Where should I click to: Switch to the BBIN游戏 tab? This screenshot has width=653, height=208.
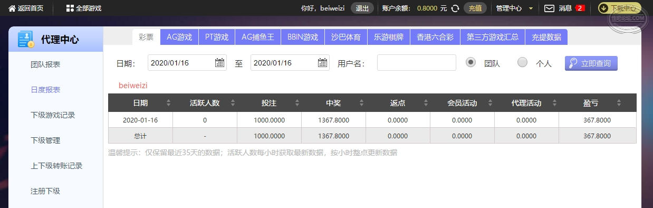click(303, 37)
